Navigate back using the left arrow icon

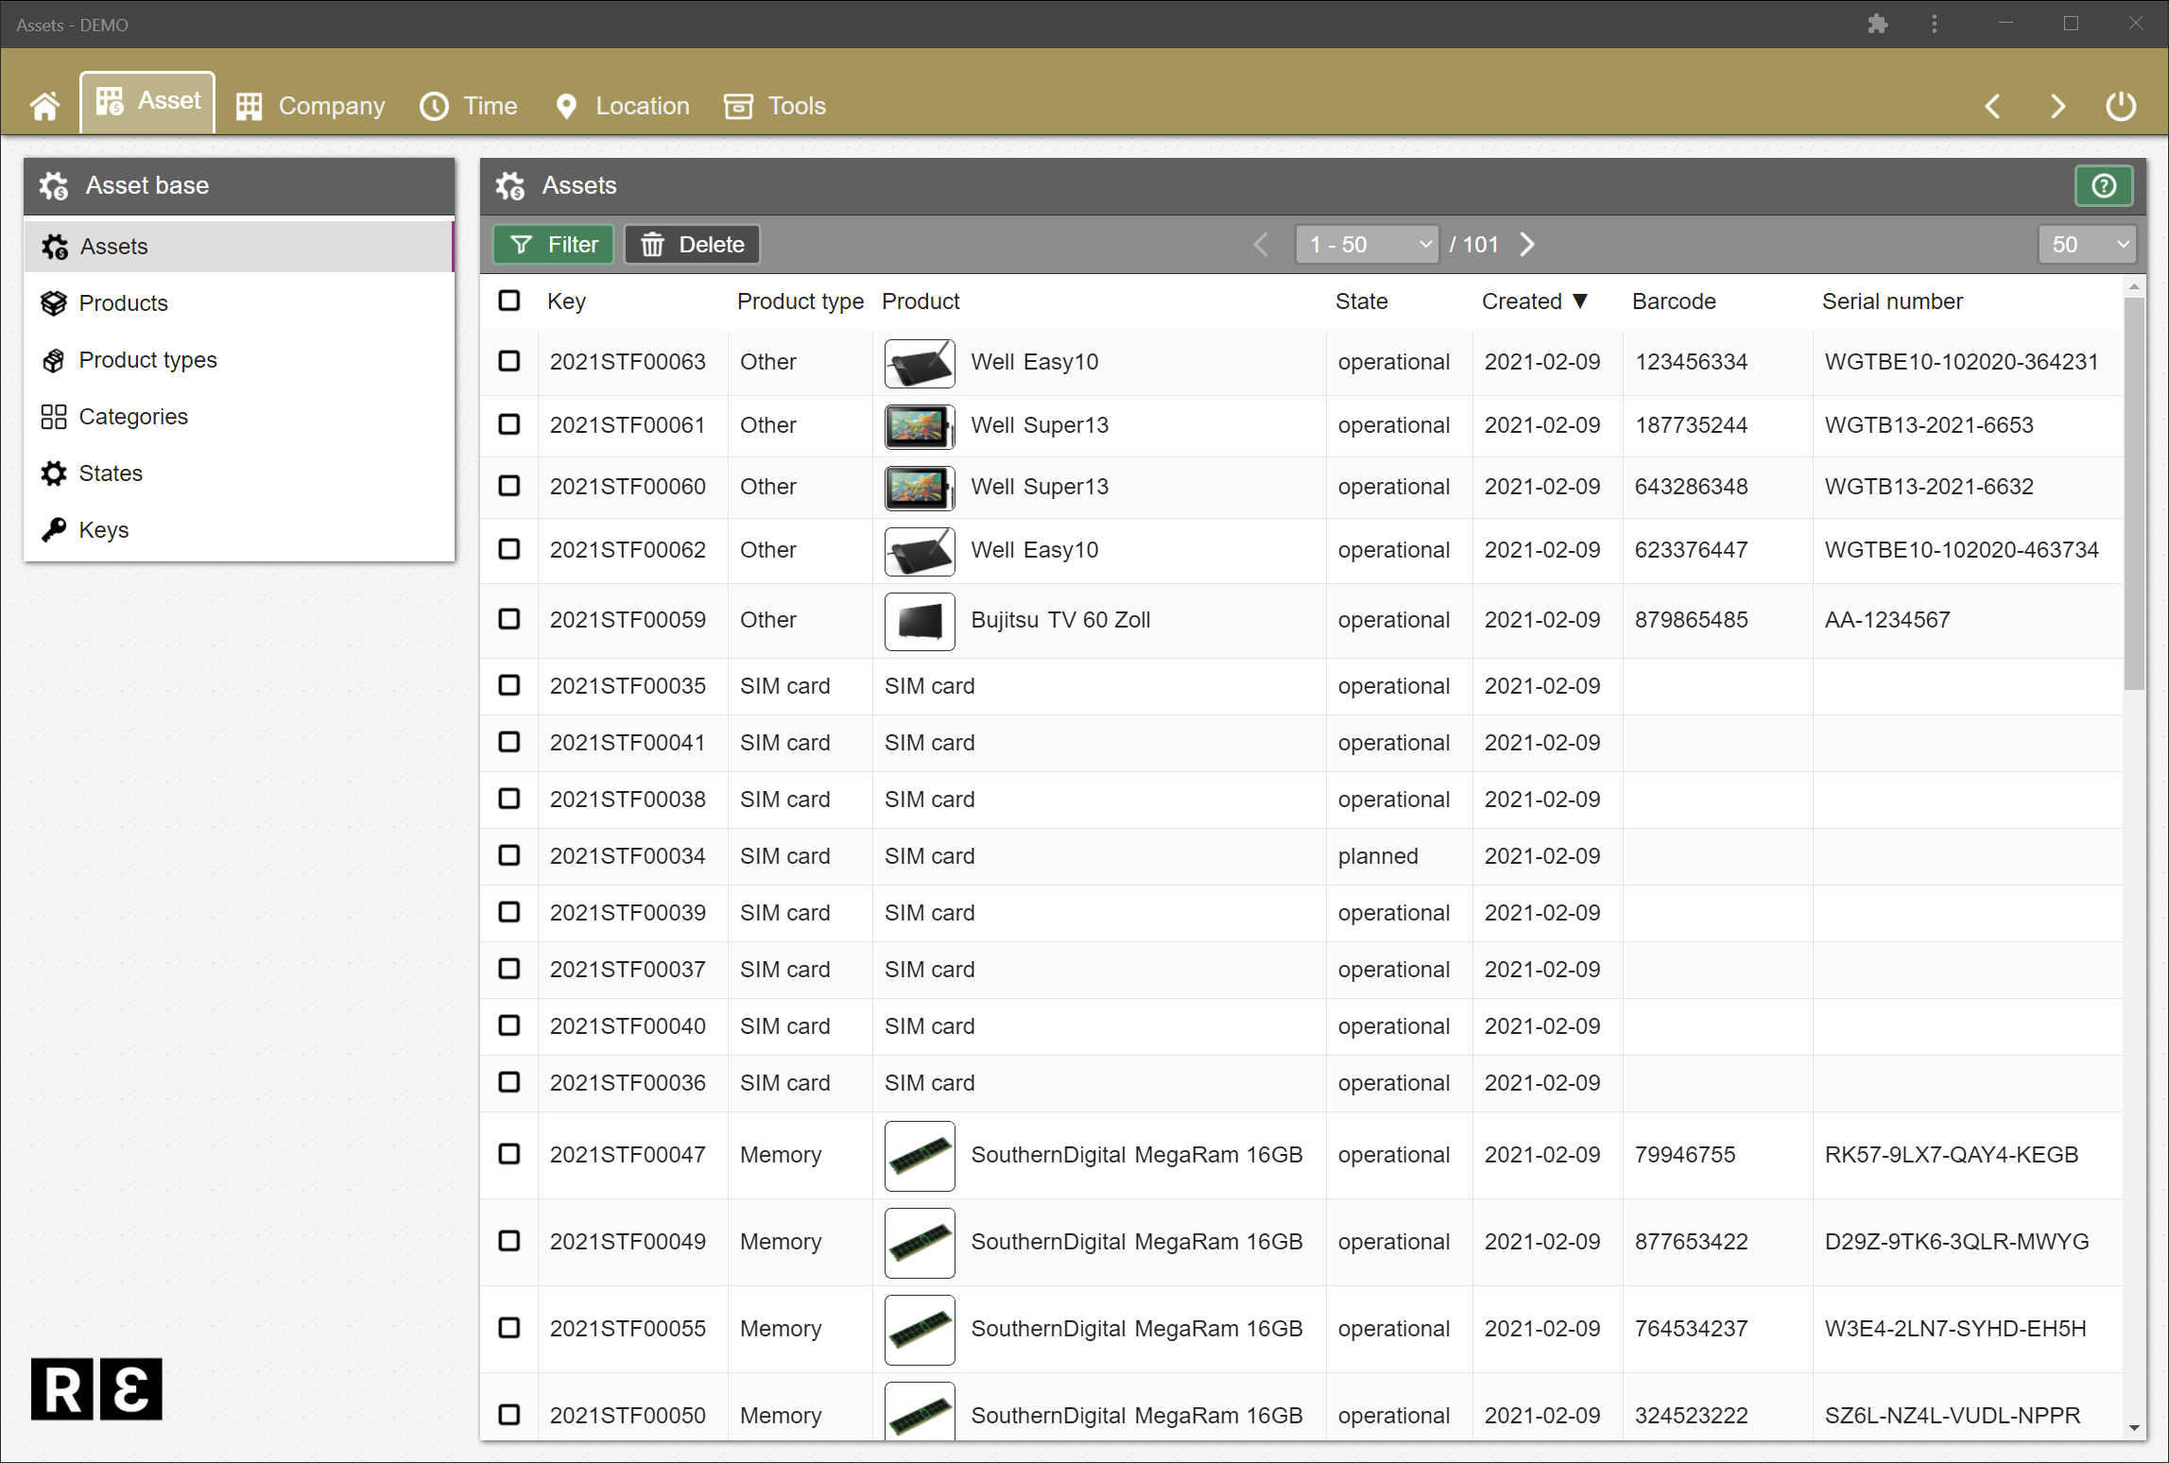[1992, 106]
